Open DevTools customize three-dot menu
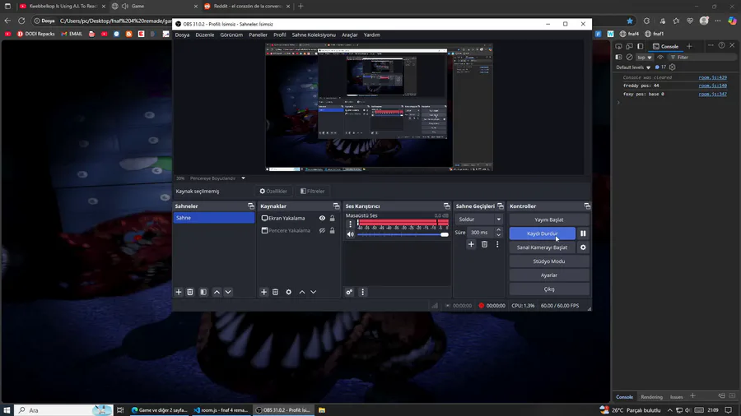This screenshot has width=741, height=416. tap(711, 46)
